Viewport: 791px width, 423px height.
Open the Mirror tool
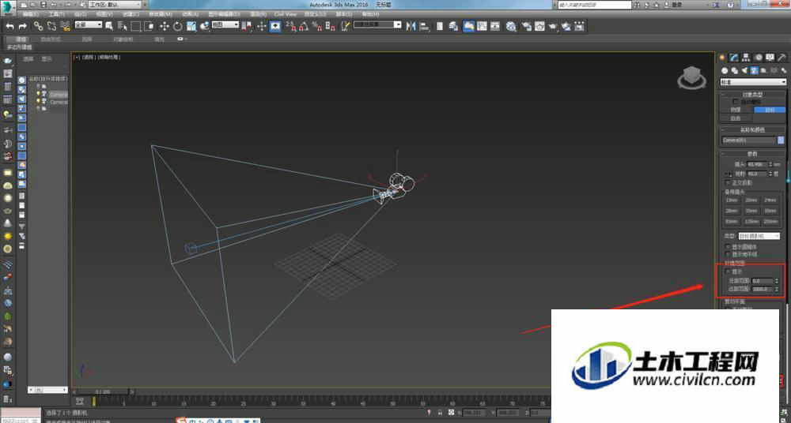click(x=411, y=26)
